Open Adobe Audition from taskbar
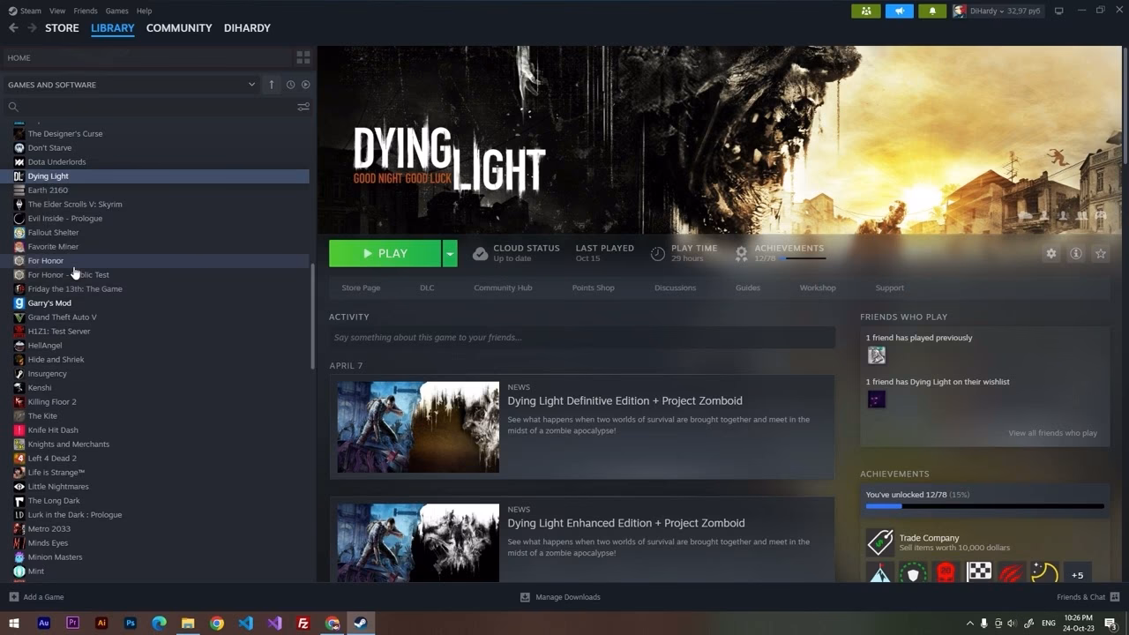This screenshot has height=635, width=1129. [44, 623]
